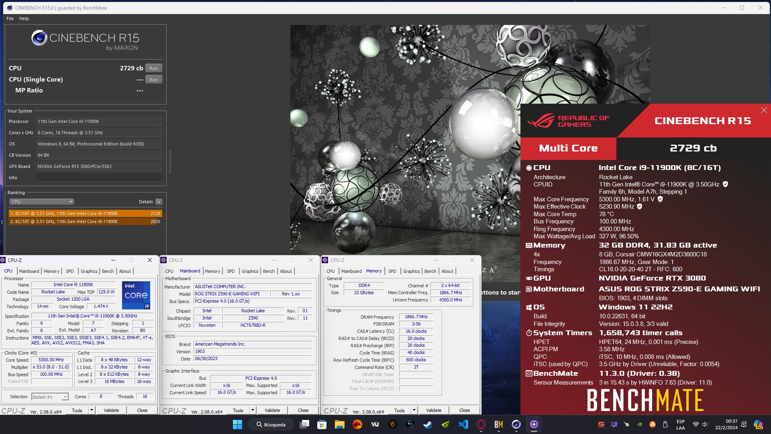
Task: Click the Cinebench side panel resize grip
Action: pos(170,162)
